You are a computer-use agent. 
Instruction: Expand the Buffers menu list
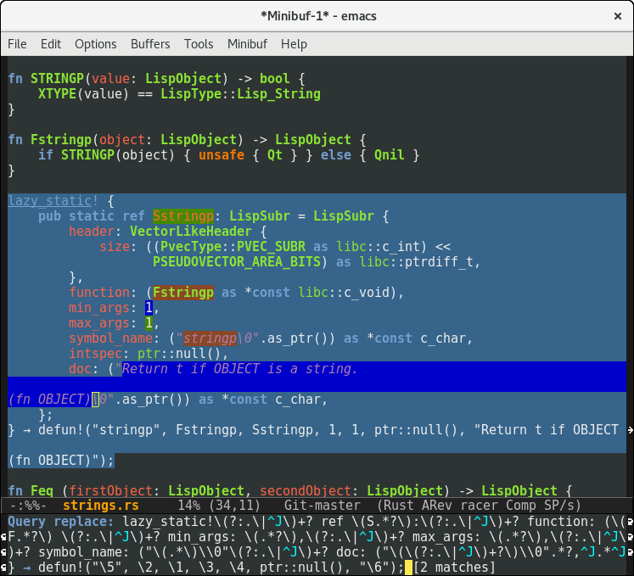(x=150, y=44)
